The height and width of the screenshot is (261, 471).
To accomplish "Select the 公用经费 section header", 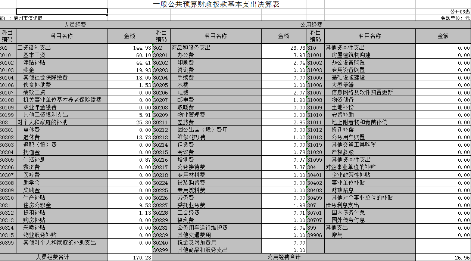I will pos(311,25).
